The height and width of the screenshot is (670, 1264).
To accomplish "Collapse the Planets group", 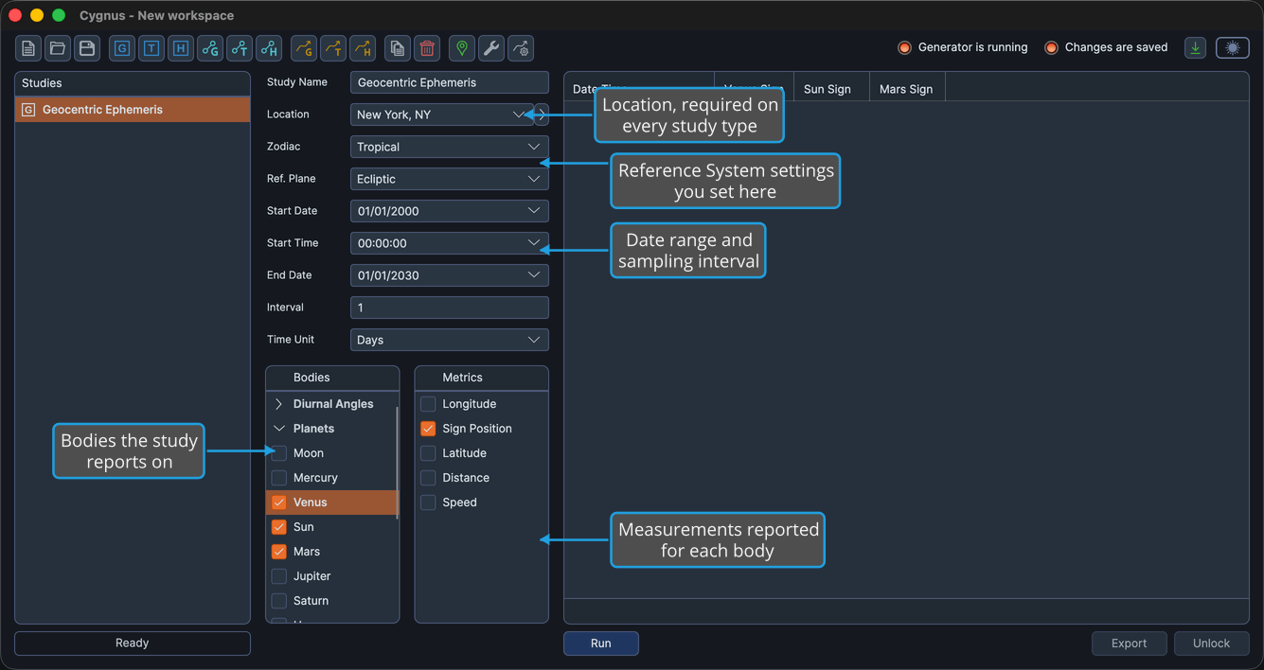I will point(279,429).
